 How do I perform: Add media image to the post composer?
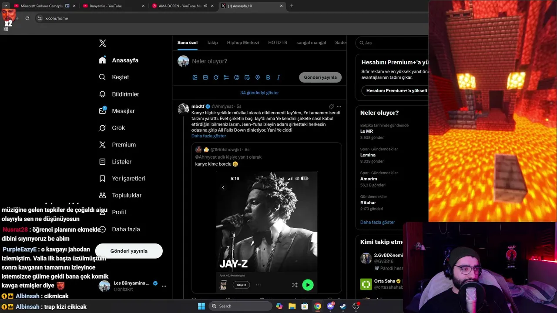[195, 77]
